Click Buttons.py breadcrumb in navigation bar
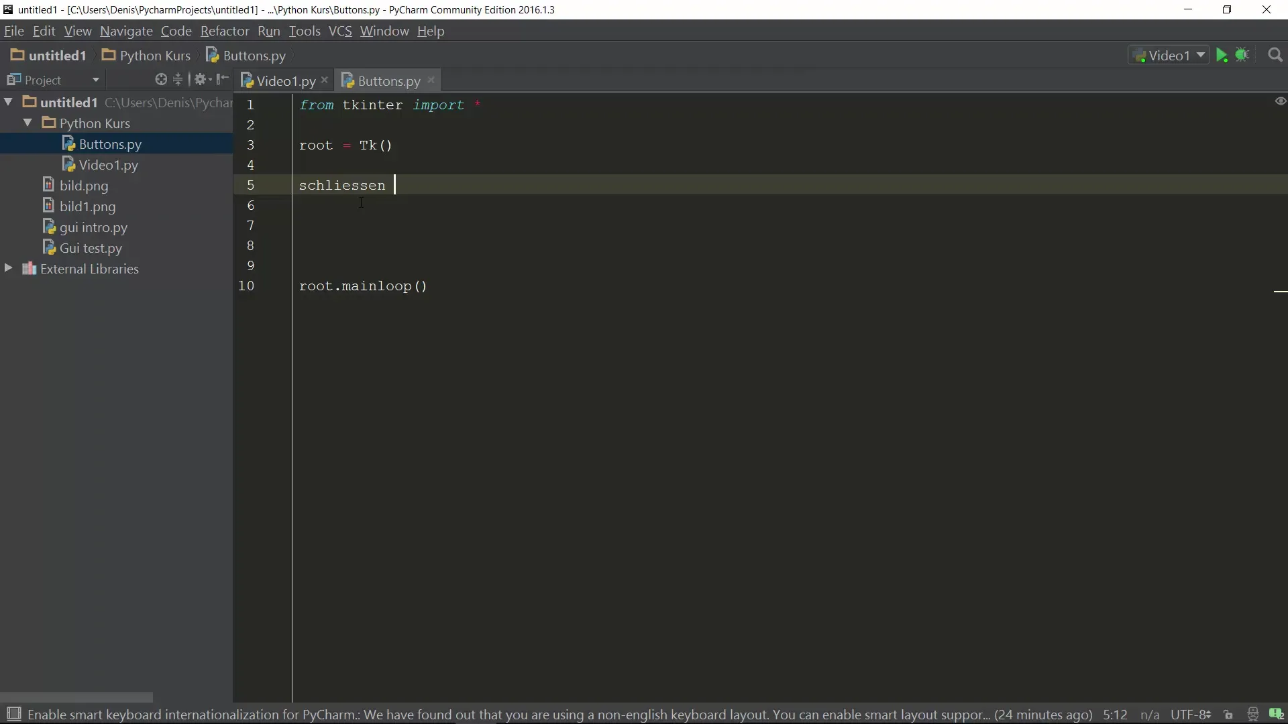The width and height of the screenshot is (1288, 724). pyautogui.click(x=246, y=56)
